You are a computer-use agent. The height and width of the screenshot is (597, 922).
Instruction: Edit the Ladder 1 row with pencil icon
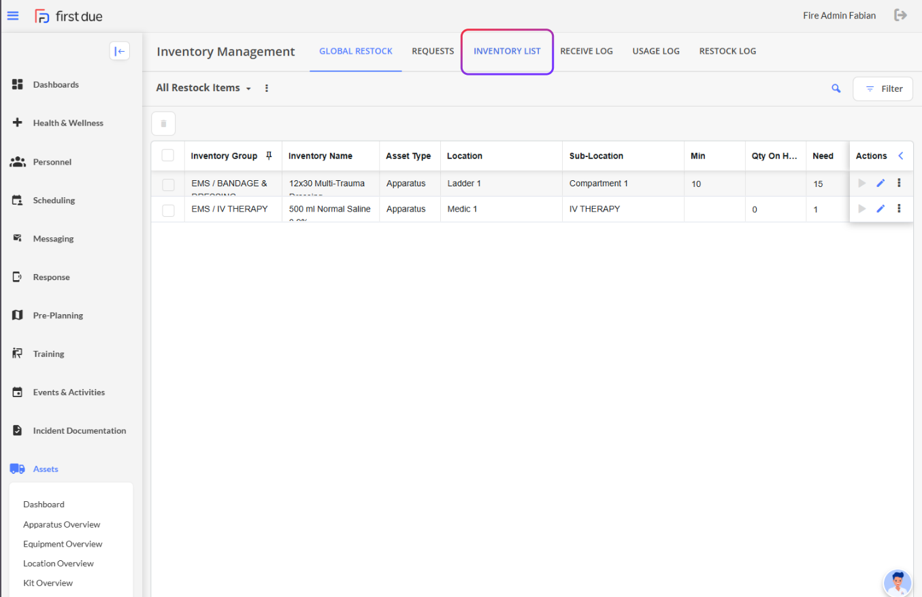[880, 183]
